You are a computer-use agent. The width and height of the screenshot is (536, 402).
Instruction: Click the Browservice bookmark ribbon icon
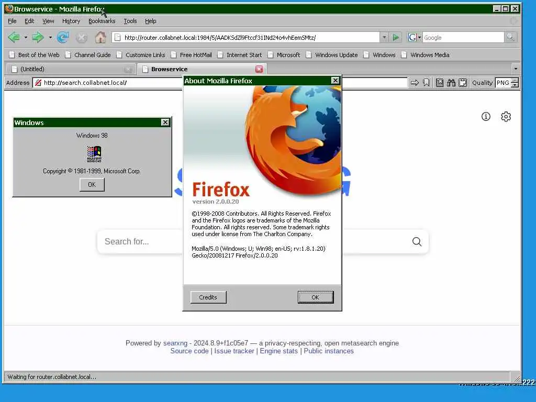(426, 83)
